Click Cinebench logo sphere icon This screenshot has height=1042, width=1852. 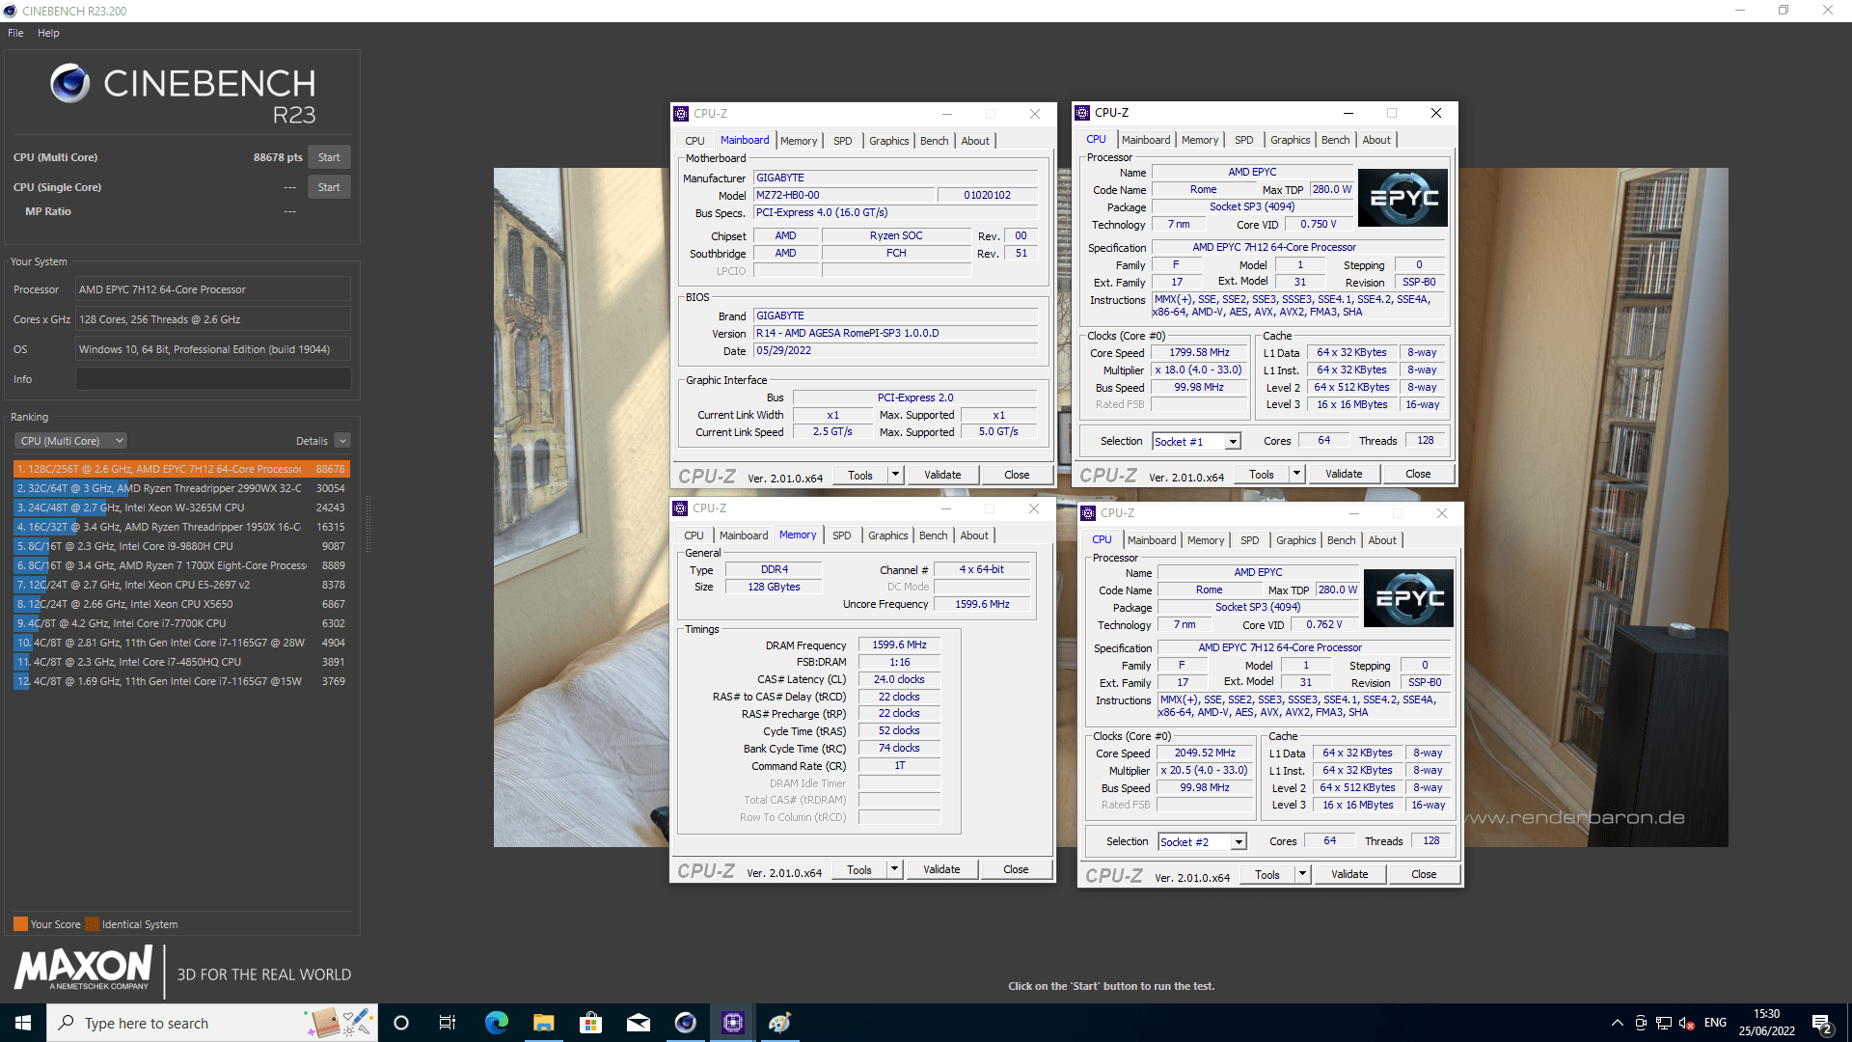click(69, 84)
